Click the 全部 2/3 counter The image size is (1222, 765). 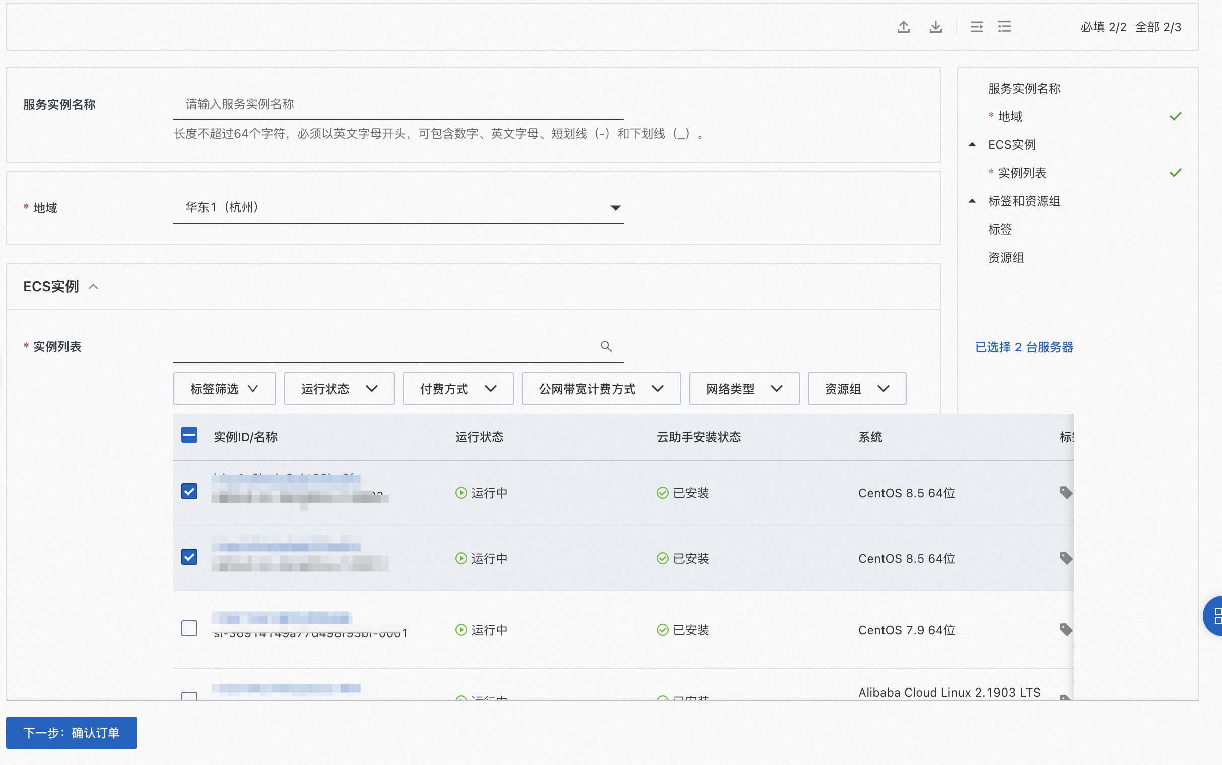[1158, 27]
